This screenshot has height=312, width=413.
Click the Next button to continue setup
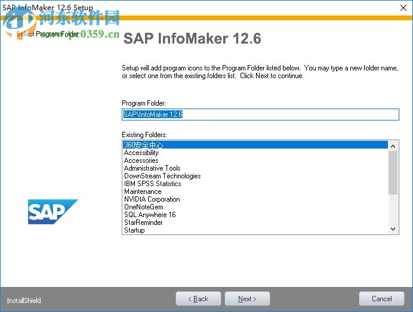point(247,299)
